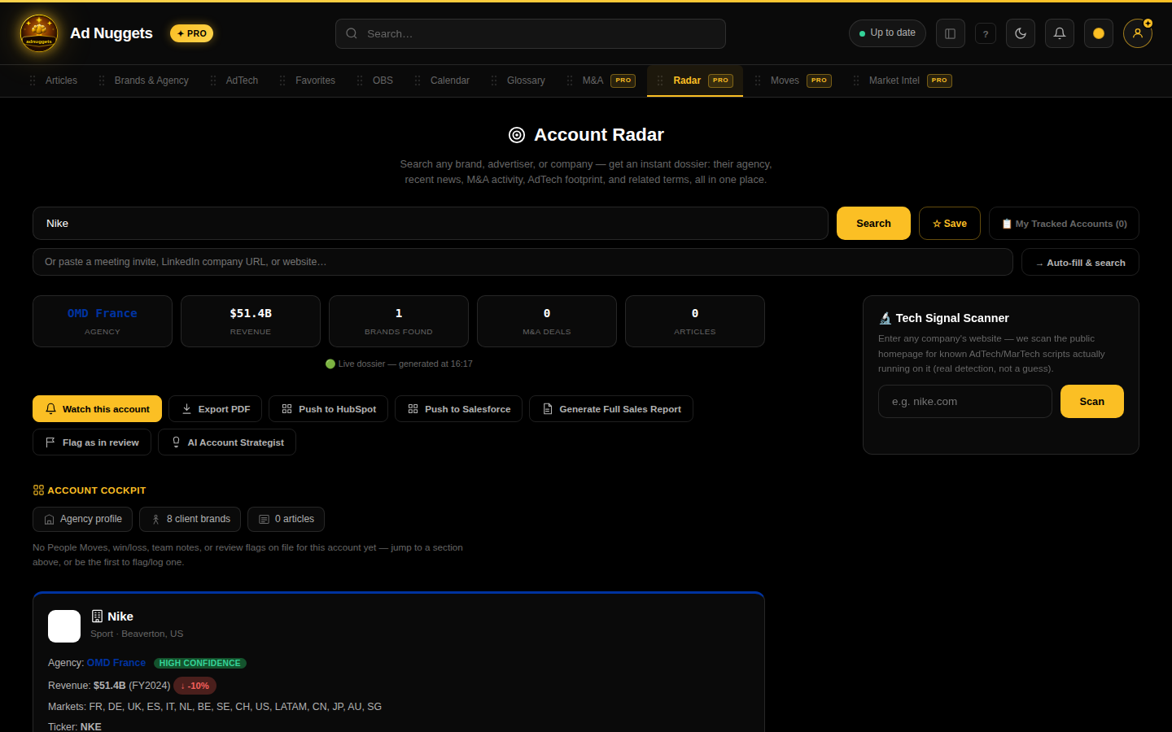Jump to Agency profile section
The height and width of the screenshot is (732, 1172).
click(x=82, y=519)
